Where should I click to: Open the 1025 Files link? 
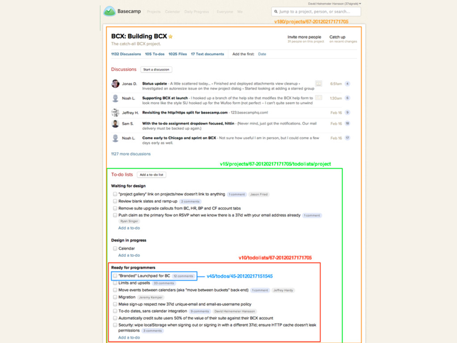point(178,54)
